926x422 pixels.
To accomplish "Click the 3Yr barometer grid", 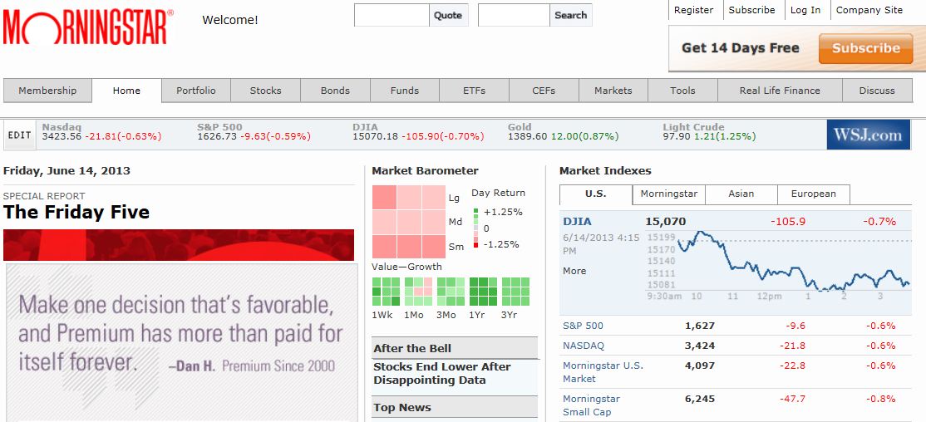I will (x=515, y=292).
